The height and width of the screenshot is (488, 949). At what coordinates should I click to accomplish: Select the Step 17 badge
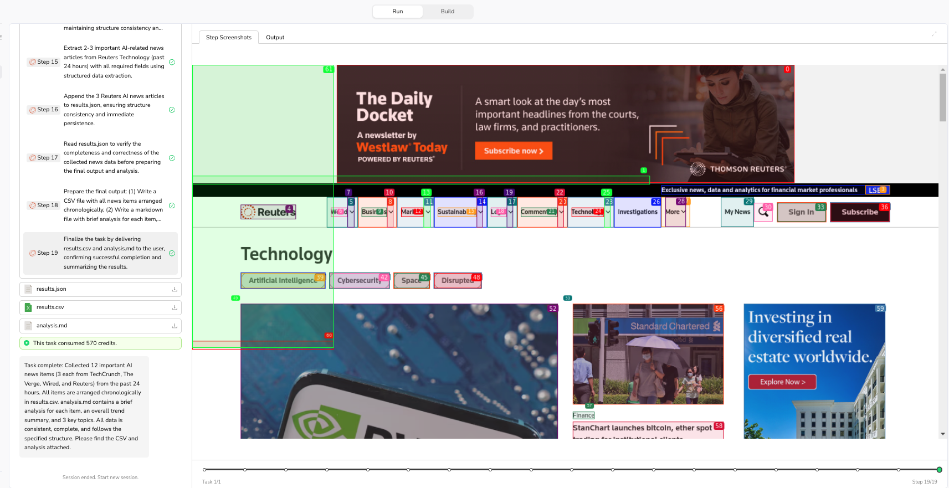pos(43,158)
